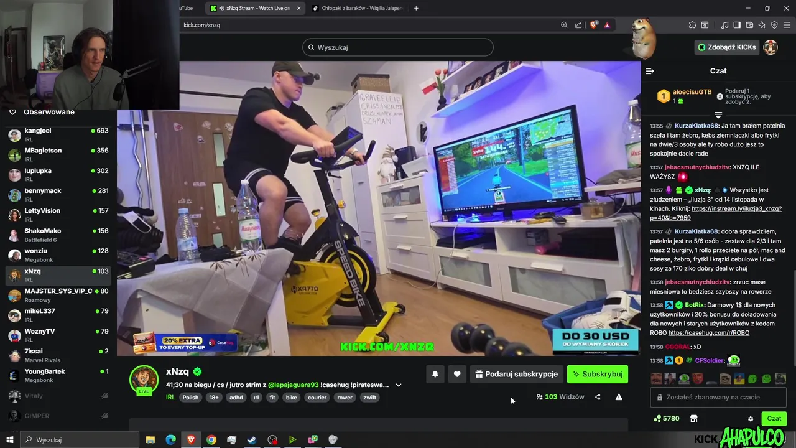Toggle stream notifications bell icon
The width and height of the screenshot is (796, 448).
435,374
